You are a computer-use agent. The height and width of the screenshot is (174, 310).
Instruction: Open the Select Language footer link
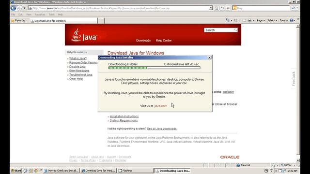78,157
